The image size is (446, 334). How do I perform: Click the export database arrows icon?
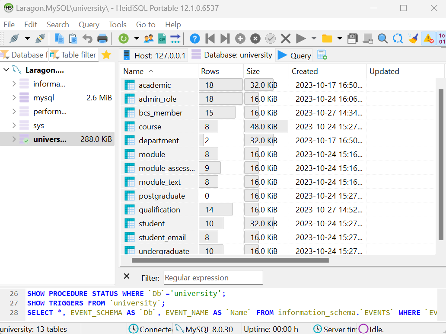175,38
